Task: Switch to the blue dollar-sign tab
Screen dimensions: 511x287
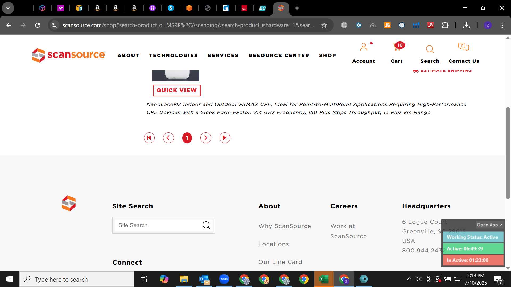Action: tap(171, 8)
